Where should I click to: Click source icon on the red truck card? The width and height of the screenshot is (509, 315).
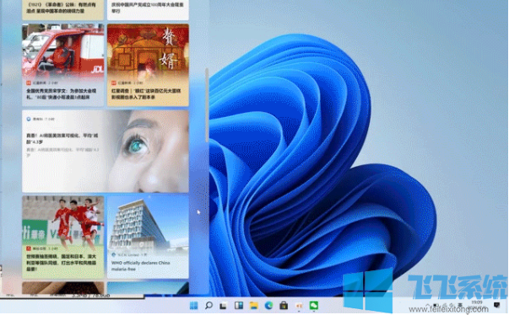(29, 83)
